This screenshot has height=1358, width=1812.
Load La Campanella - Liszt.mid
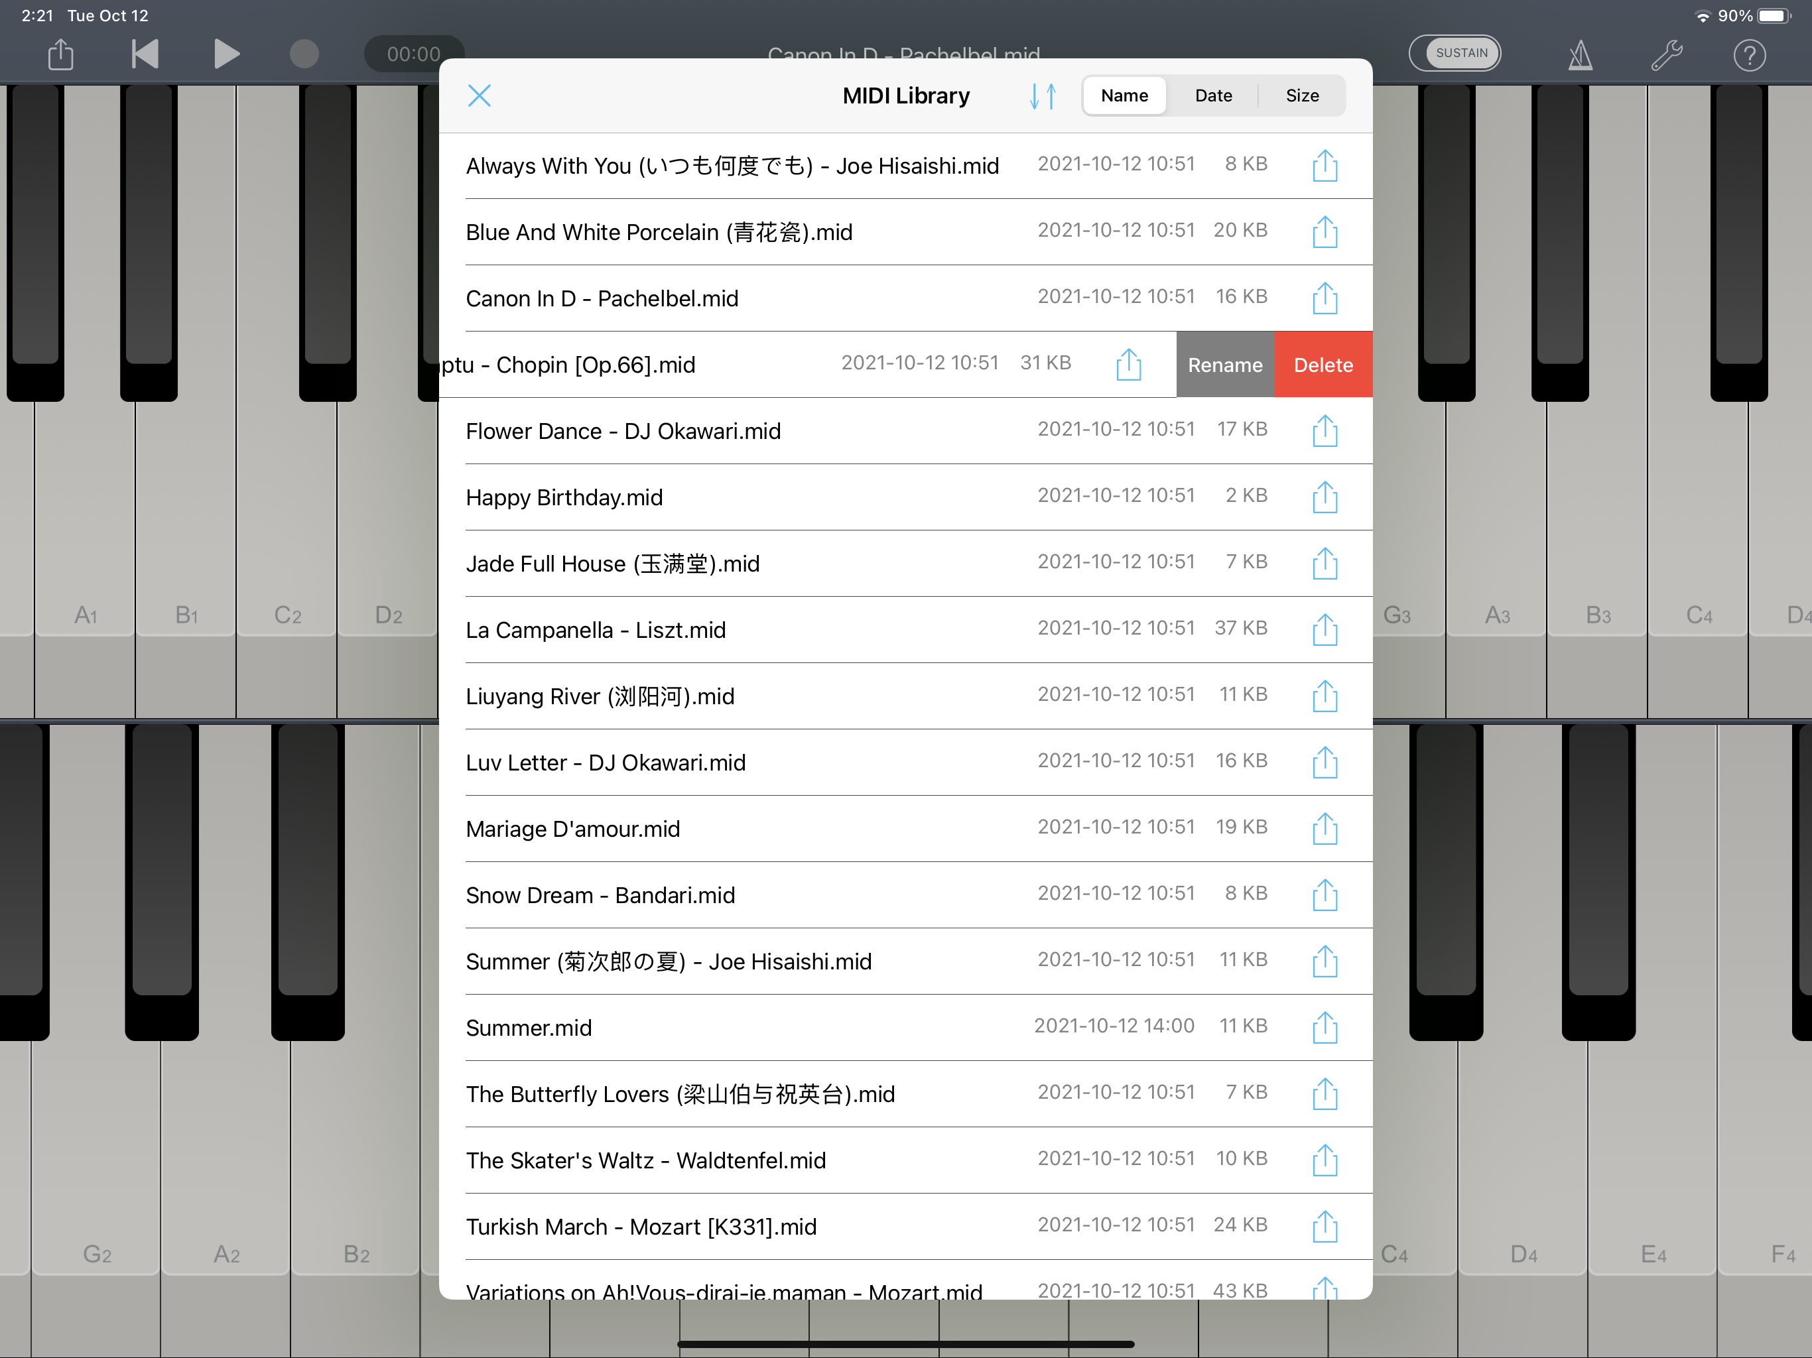pos(905,630)
